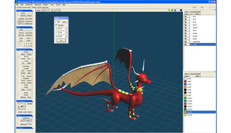
Task: Collapse the 'none' object tree arrow
Action: (x=191, y=44)
